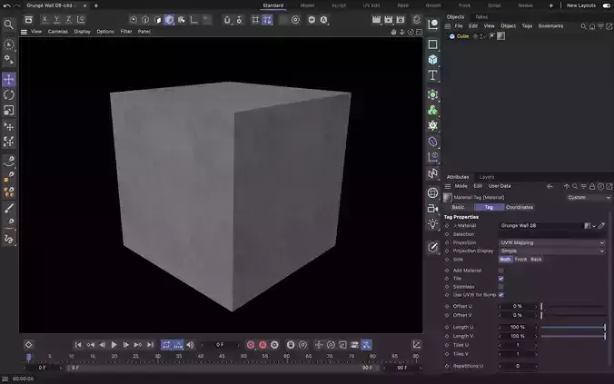The width and height of the screenshot is (614, 384).
Task: Open the viewport Filter menu
Action: [x=126, y=31]
